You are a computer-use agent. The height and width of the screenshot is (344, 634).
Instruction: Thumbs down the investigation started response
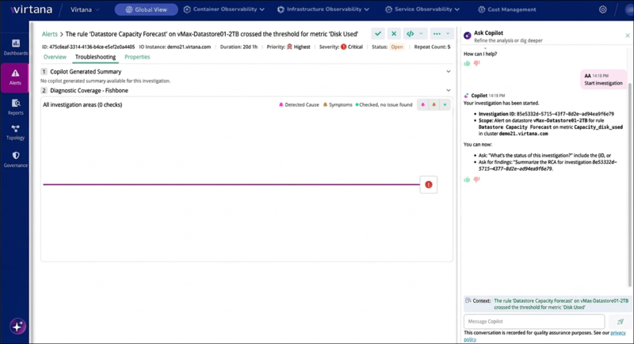[477, 179]
